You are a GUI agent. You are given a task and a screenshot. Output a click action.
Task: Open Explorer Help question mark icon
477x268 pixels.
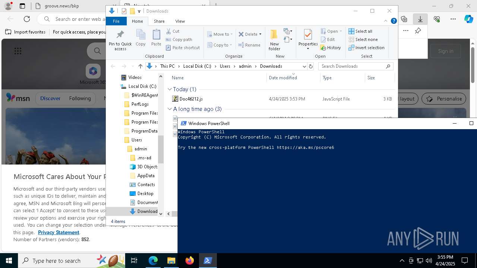394,21
